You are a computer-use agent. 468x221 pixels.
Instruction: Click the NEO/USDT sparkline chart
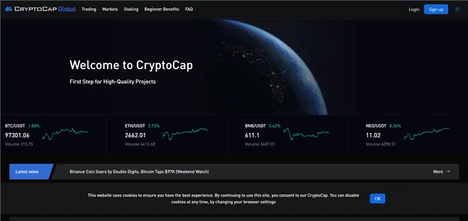426,134
